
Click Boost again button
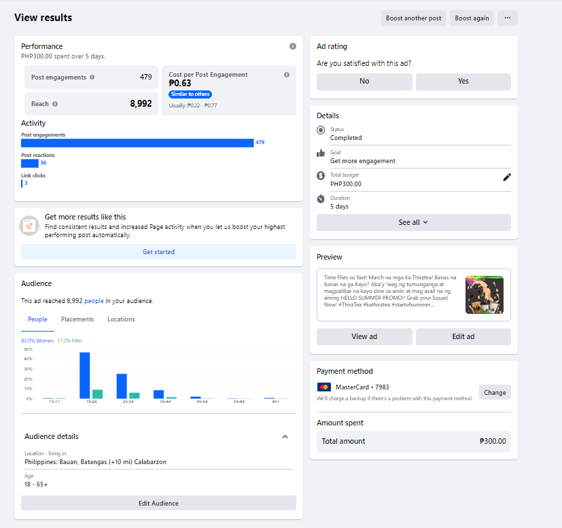(472, 18)
